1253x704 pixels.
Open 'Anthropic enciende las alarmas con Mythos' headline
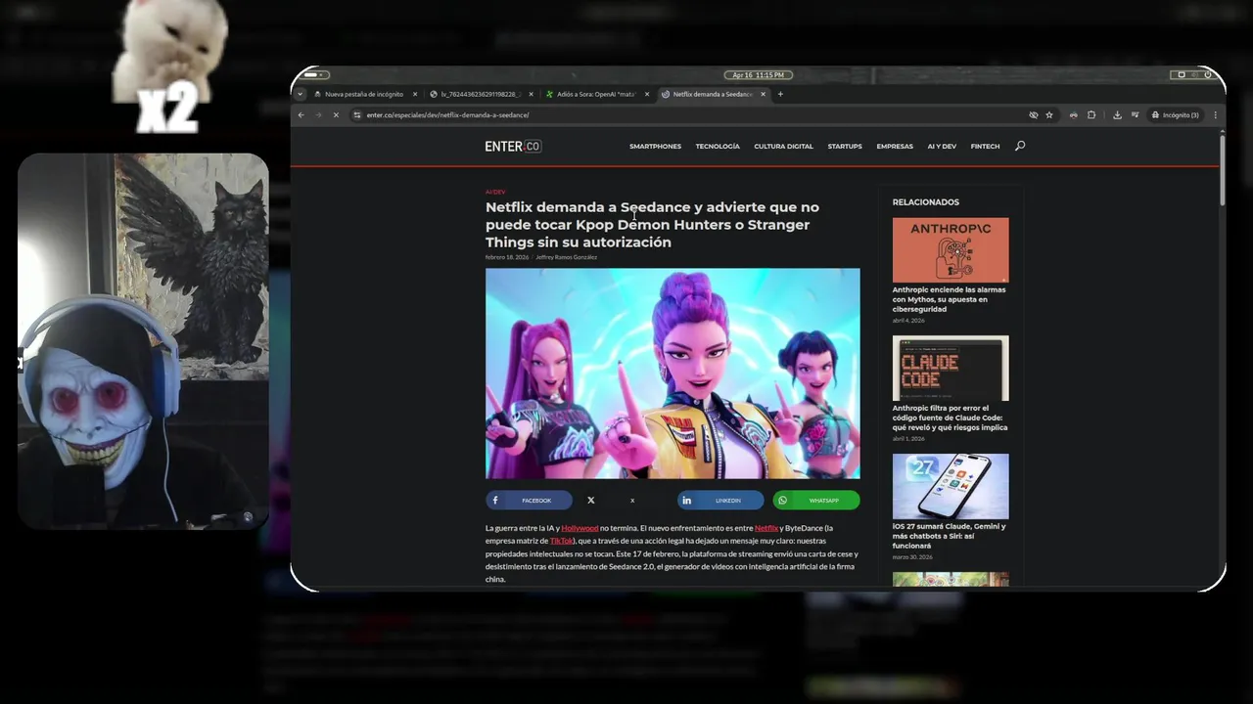949,299
